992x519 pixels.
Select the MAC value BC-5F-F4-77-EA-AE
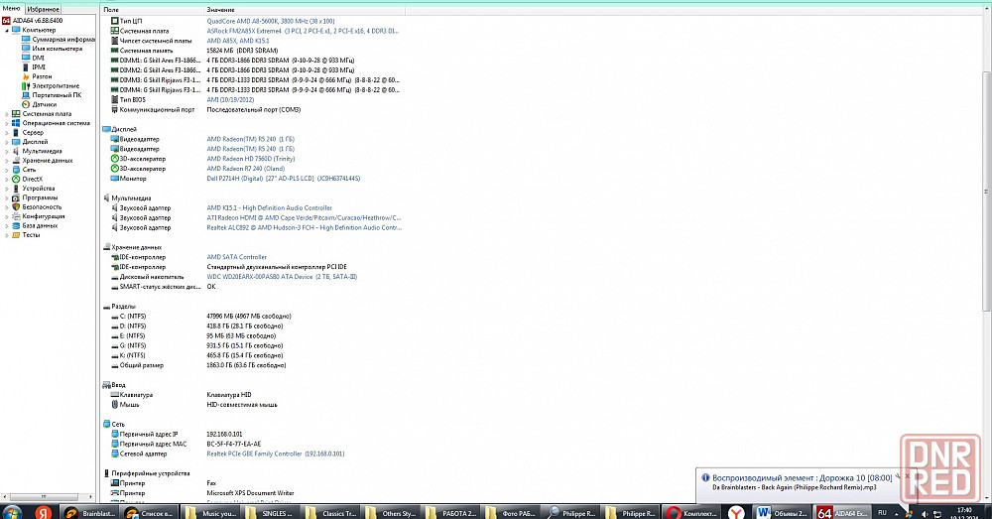tap(233, 445)
